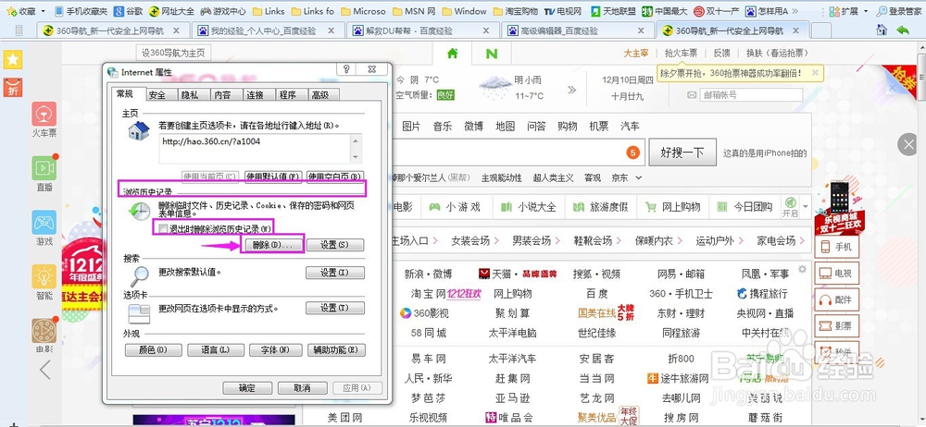Switch to the 解救DU帮帮 browser tab
Screen dimensions: 926x427
coord(423,30)
